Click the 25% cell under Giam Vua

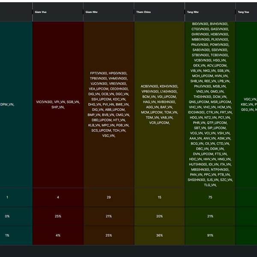[x=58, y=216]
